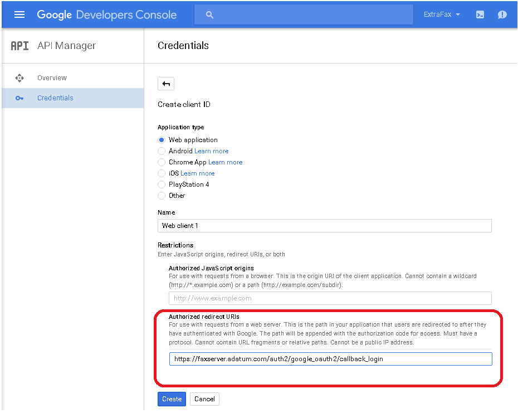Click the Authorized JavaScript origins field
The height and width of the screenshot is (413, 518).
330,298
